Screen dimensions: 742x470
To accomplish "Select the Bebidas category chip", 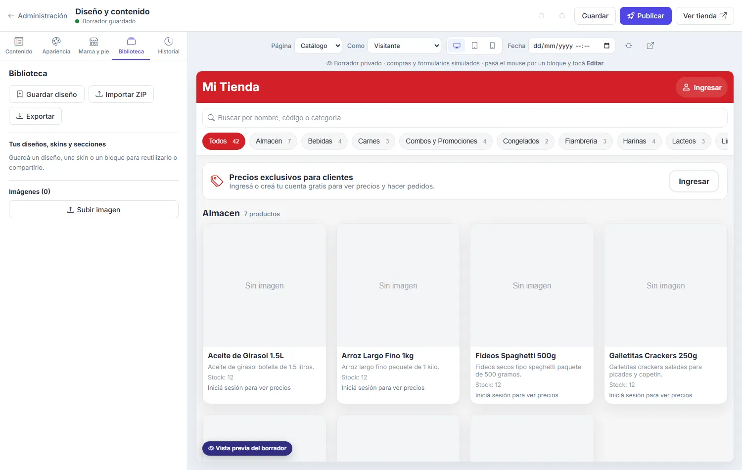I will pyautogui.click(x=325, y=141).
